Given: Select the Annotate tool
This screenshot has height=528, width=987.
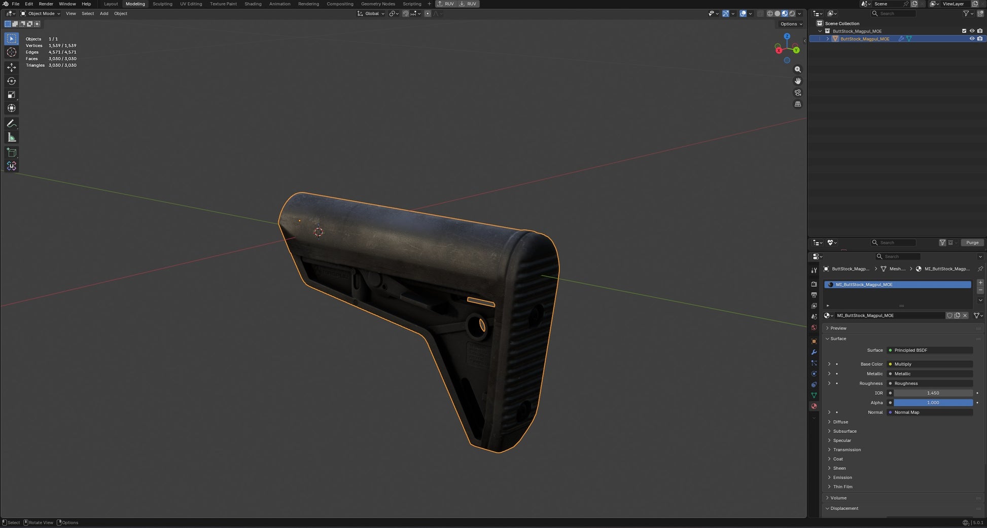Looking at the screenshot, I should (x=11, y=124).
